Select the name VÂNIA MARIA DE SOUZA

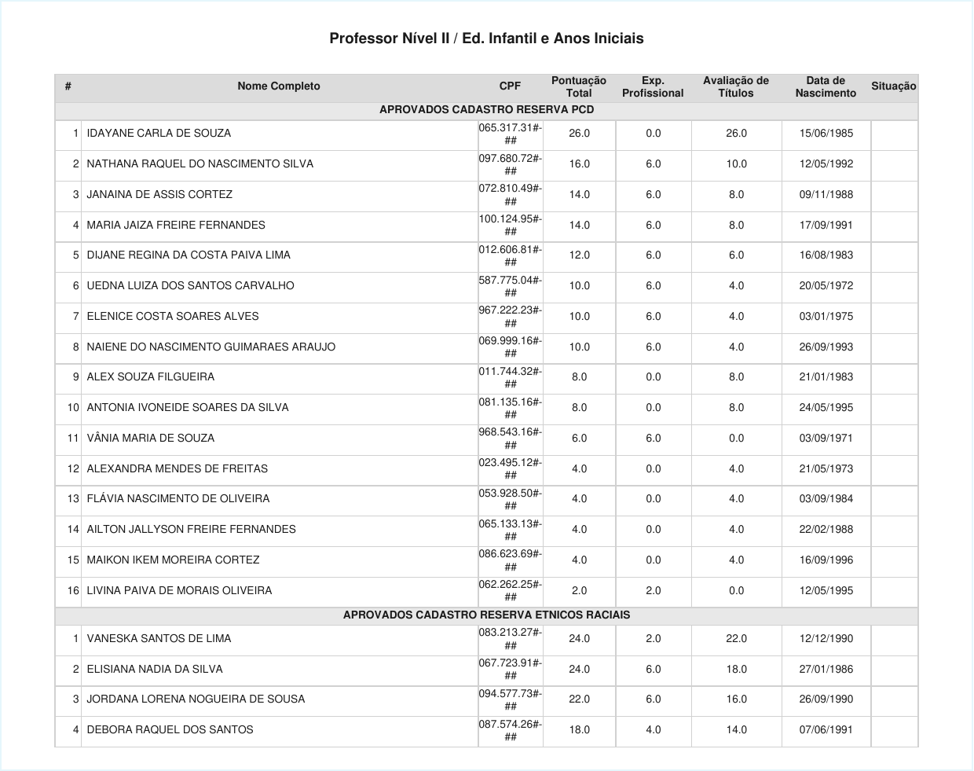pos(150,439)
